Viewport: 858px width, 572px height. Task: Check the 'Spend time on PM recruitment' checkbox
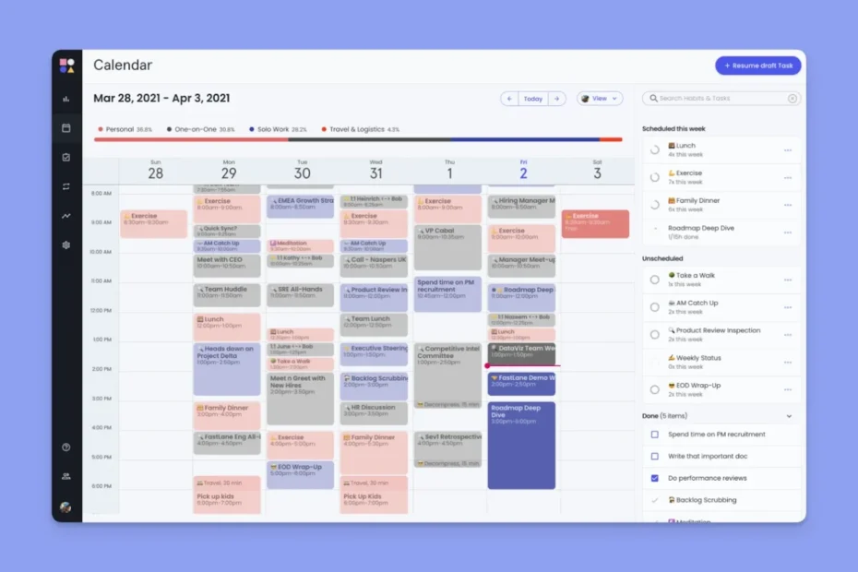[x=654, y=434]
